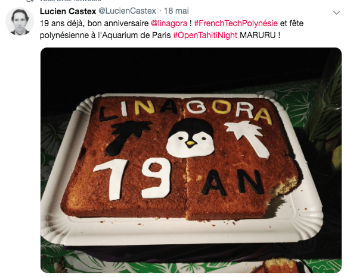
Task: Follow the @linagora mention
Action: [169, 23]
